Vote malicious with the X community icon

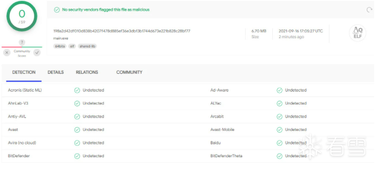point(7,53)
